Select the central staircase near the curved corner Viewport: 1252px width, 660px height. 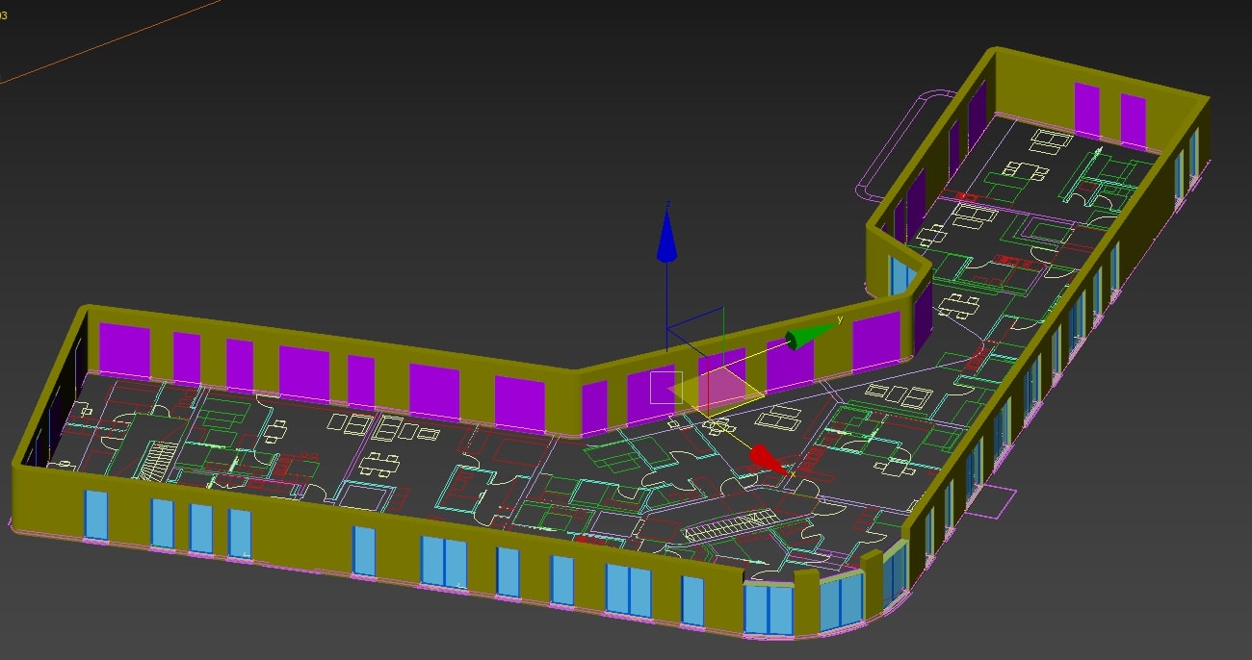click(x=724, y=526)
